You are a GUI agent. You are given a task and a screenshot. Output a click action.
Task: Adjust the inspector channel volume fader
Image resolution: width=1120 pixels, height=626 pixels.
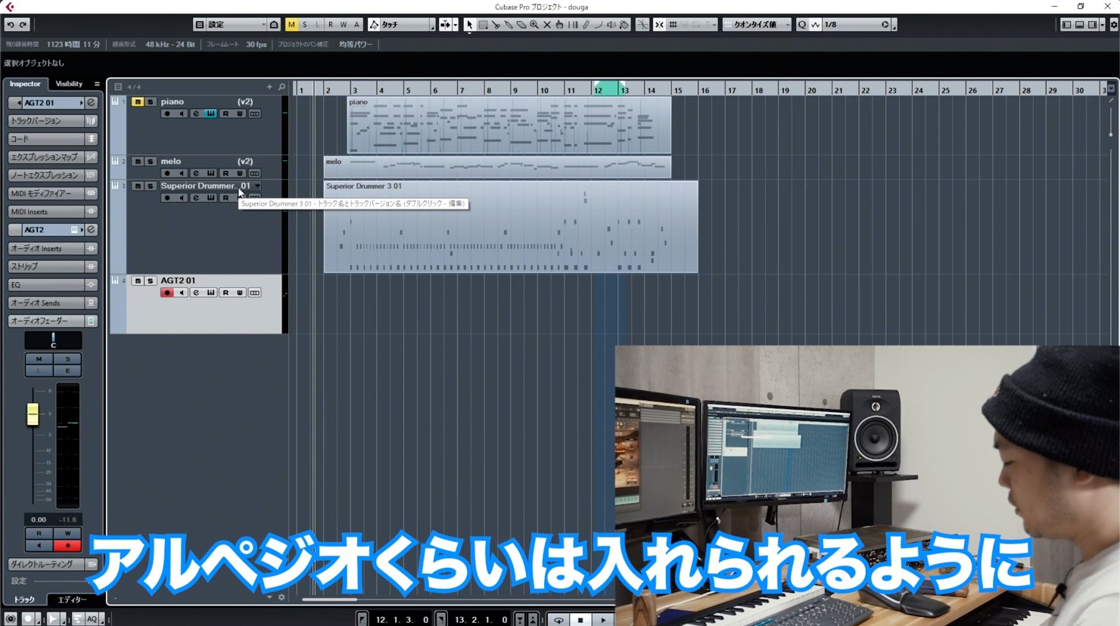pos(33,414)
